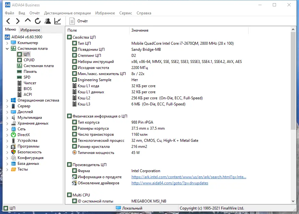Open the Вид menu

(22, 13)
